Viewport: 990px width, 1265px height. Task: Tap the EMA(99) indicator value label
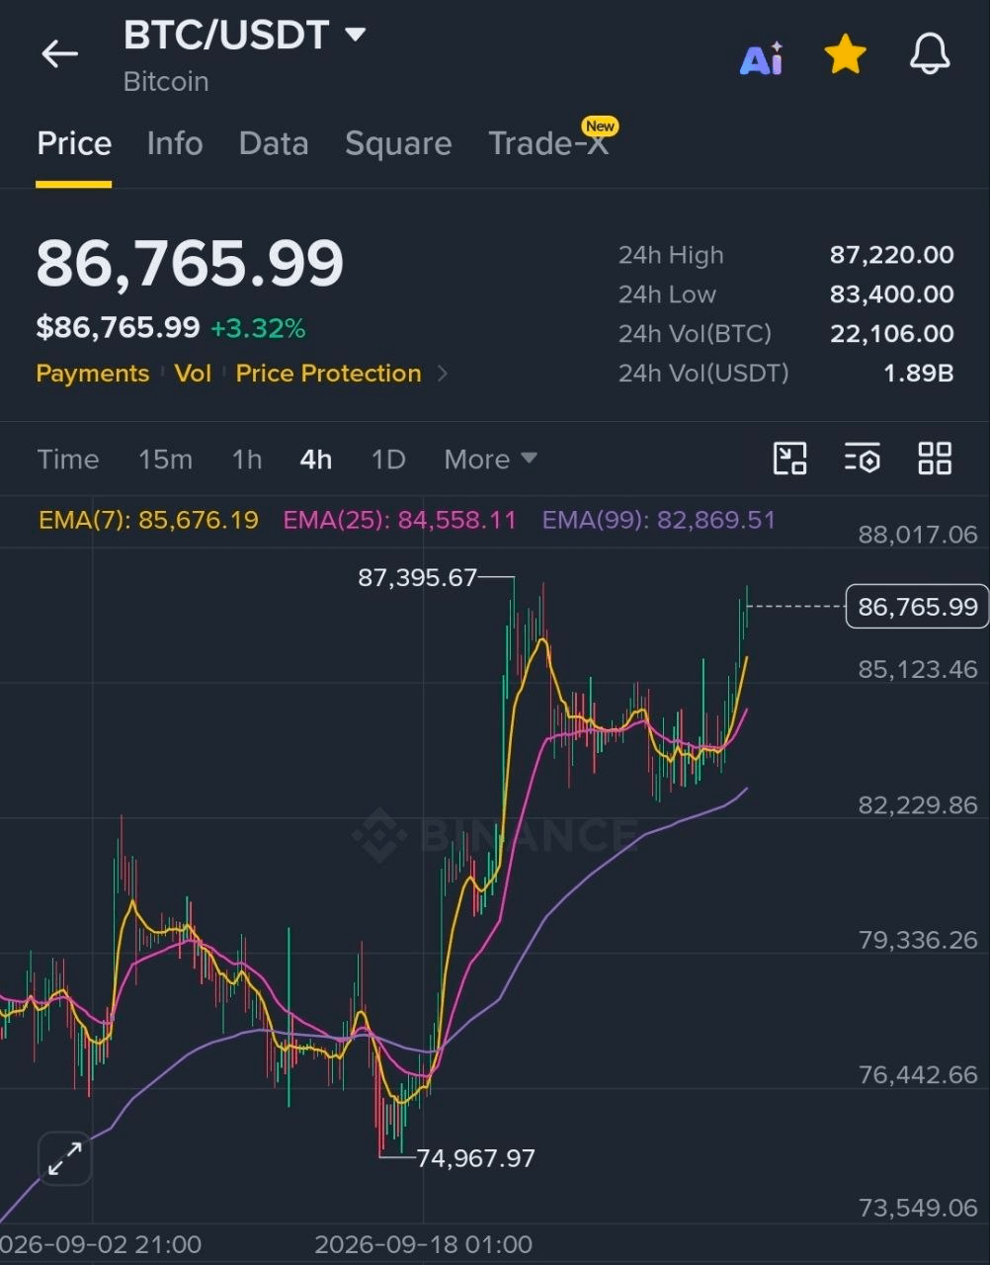(x=659, y=520)
